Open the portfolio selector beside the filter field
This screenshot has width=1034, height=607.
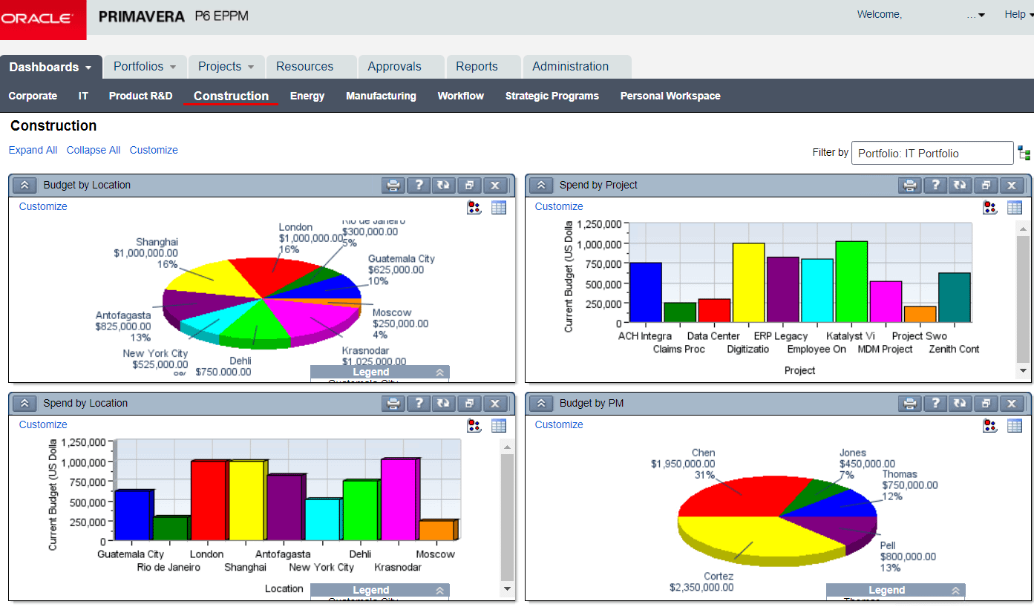(1024, 153)
